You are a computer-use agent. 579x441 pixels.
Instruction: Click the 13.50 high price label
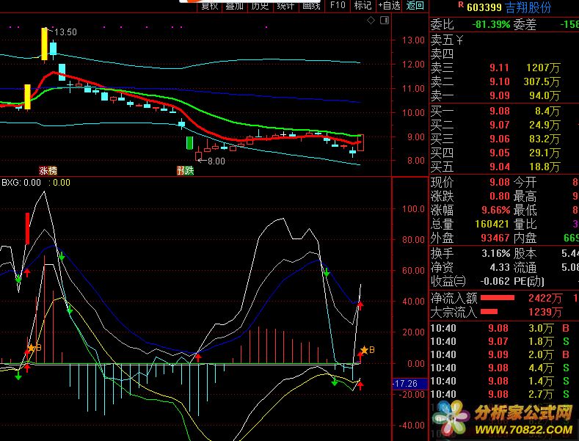point(65,32)
